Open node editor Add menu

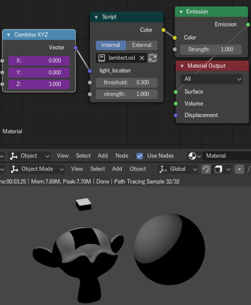click(103, 156)
